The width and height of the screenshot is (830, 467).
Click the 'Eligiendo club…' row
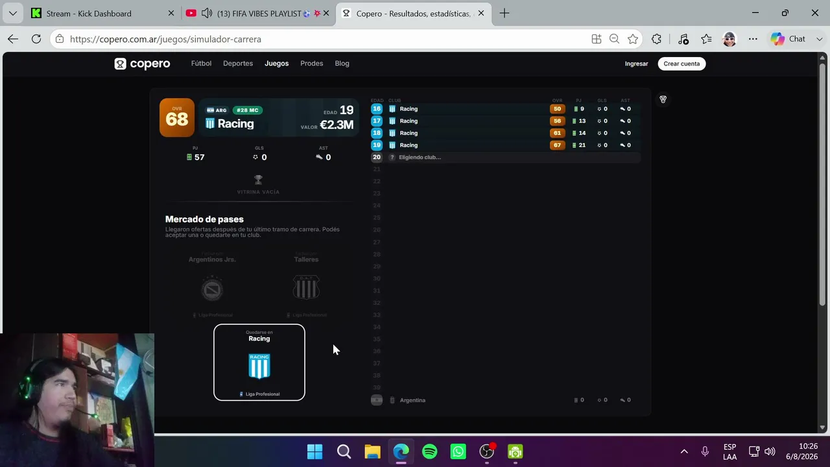tap(506, 157)
